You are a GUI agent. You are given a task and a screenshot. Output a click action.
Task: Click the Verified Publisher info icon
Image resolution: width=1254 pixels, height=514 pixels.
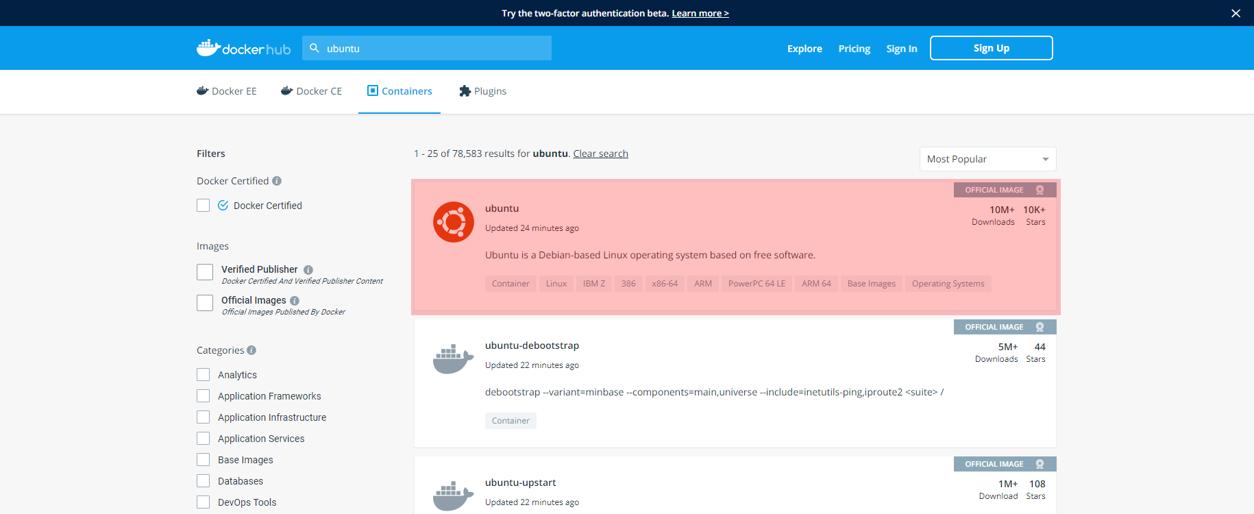[308, 270]
